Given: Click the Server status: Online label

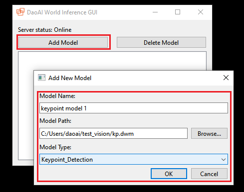Looking at the screenshot, I should (45, 30).
